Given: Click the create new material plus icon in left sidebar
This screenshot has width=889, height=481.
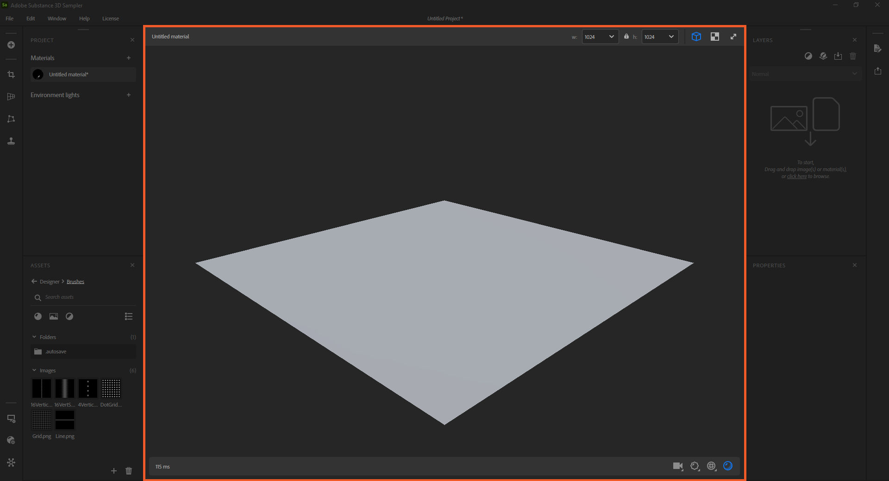Looking at the screenshot, I should point(11,45).
